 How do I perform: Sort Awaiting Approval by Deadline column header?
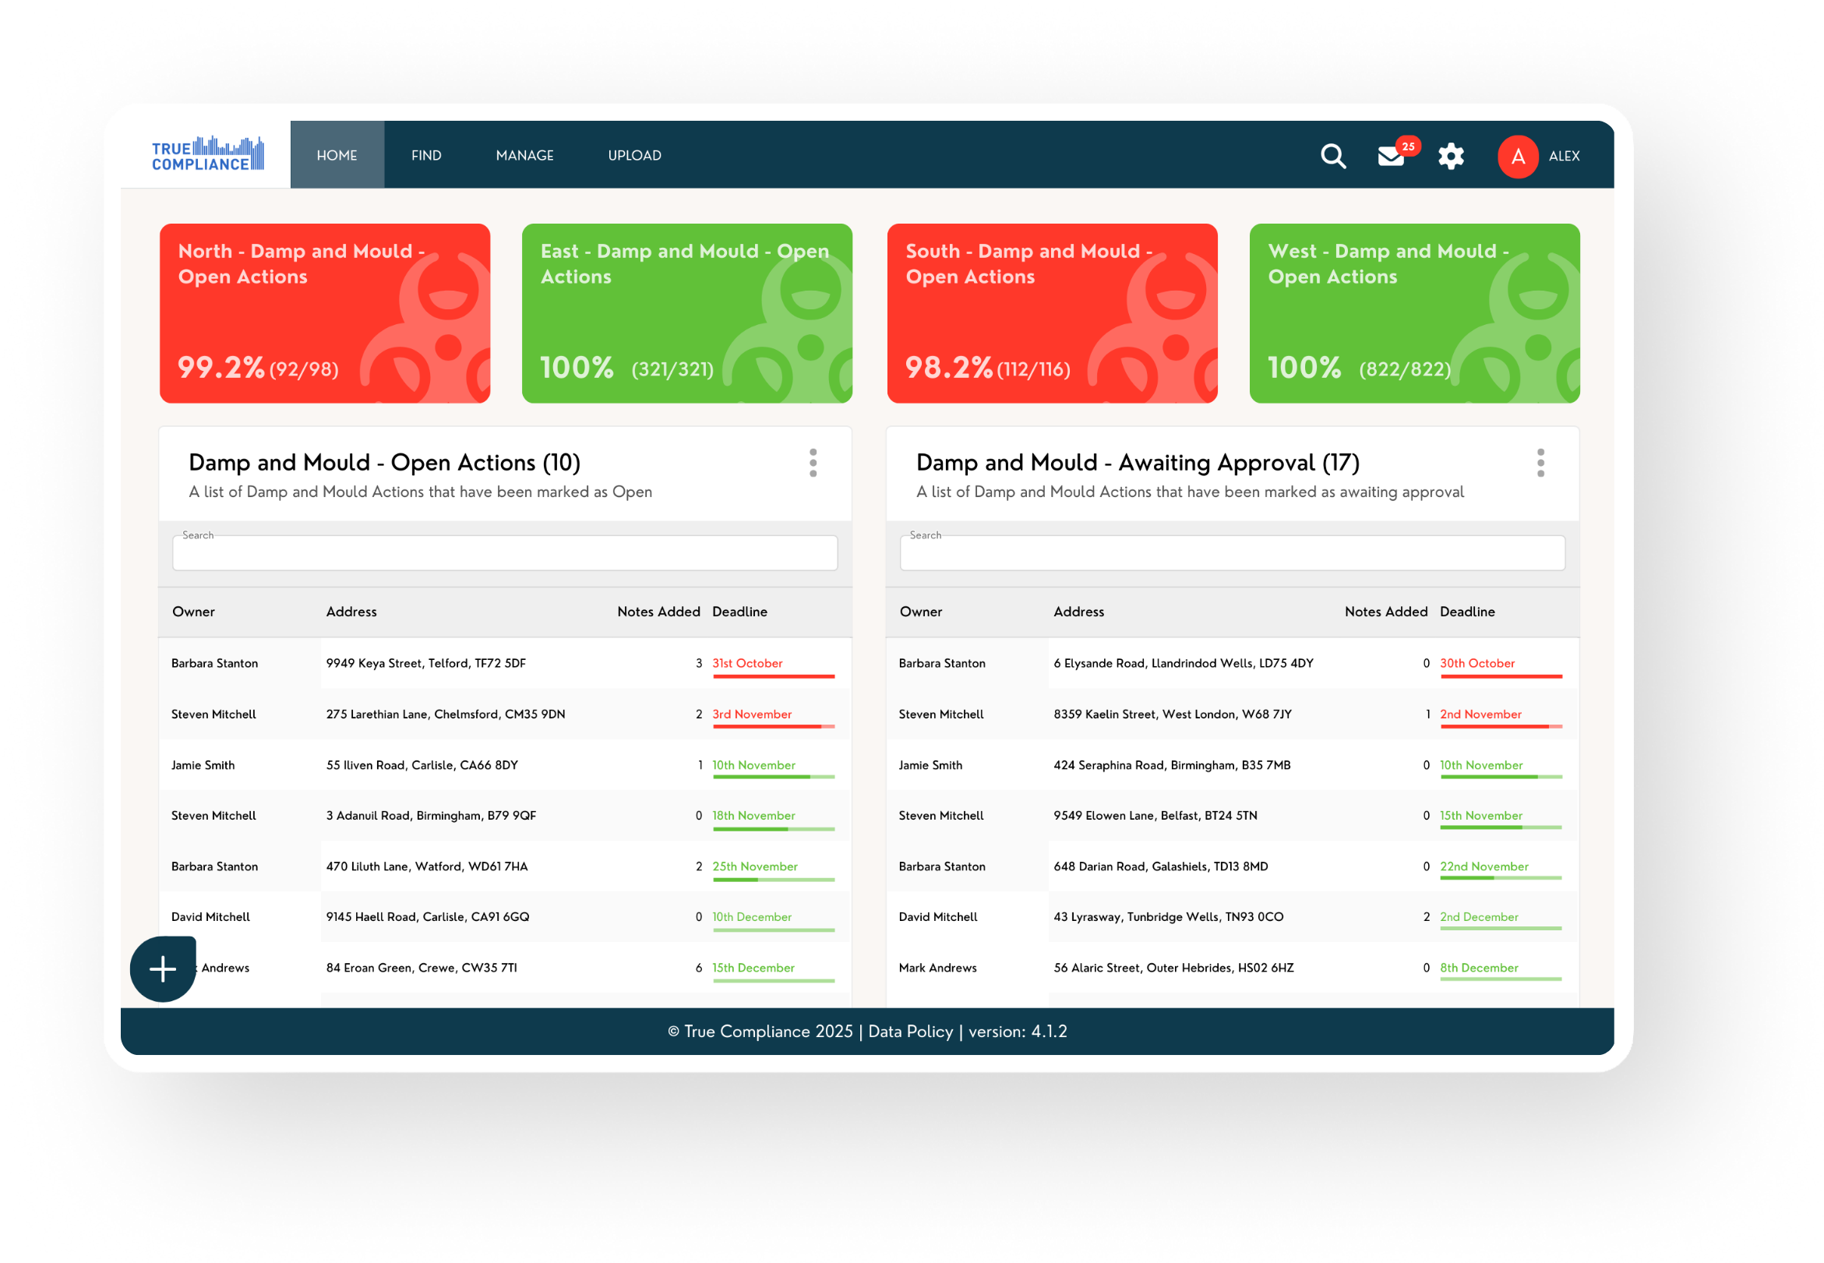(1466, 612)
